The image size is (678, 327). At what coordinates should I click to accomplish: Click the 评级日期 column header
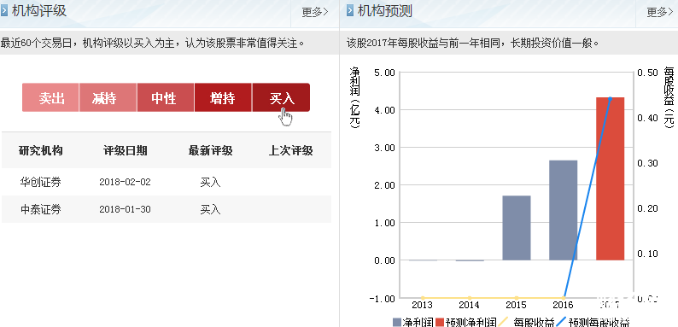pos(126,150)
